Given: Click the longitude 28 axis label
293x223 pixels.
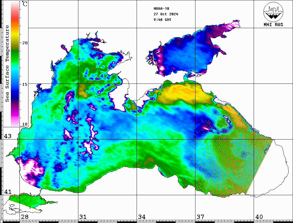Looking at the screenshot, I should pyautogui.click(x=25, y=217).
